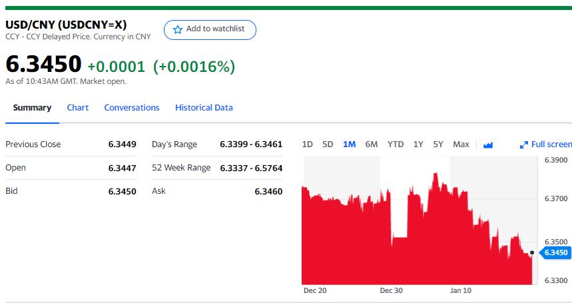This screenshot has width=572, height=305.
Task: Click the USD/CNY (USDCNY=X) heading
Action: 66,24
